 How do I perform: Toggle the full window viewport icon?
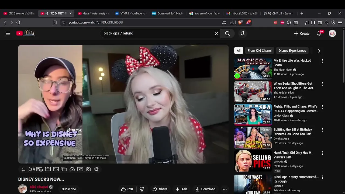[x=56, y=169]
